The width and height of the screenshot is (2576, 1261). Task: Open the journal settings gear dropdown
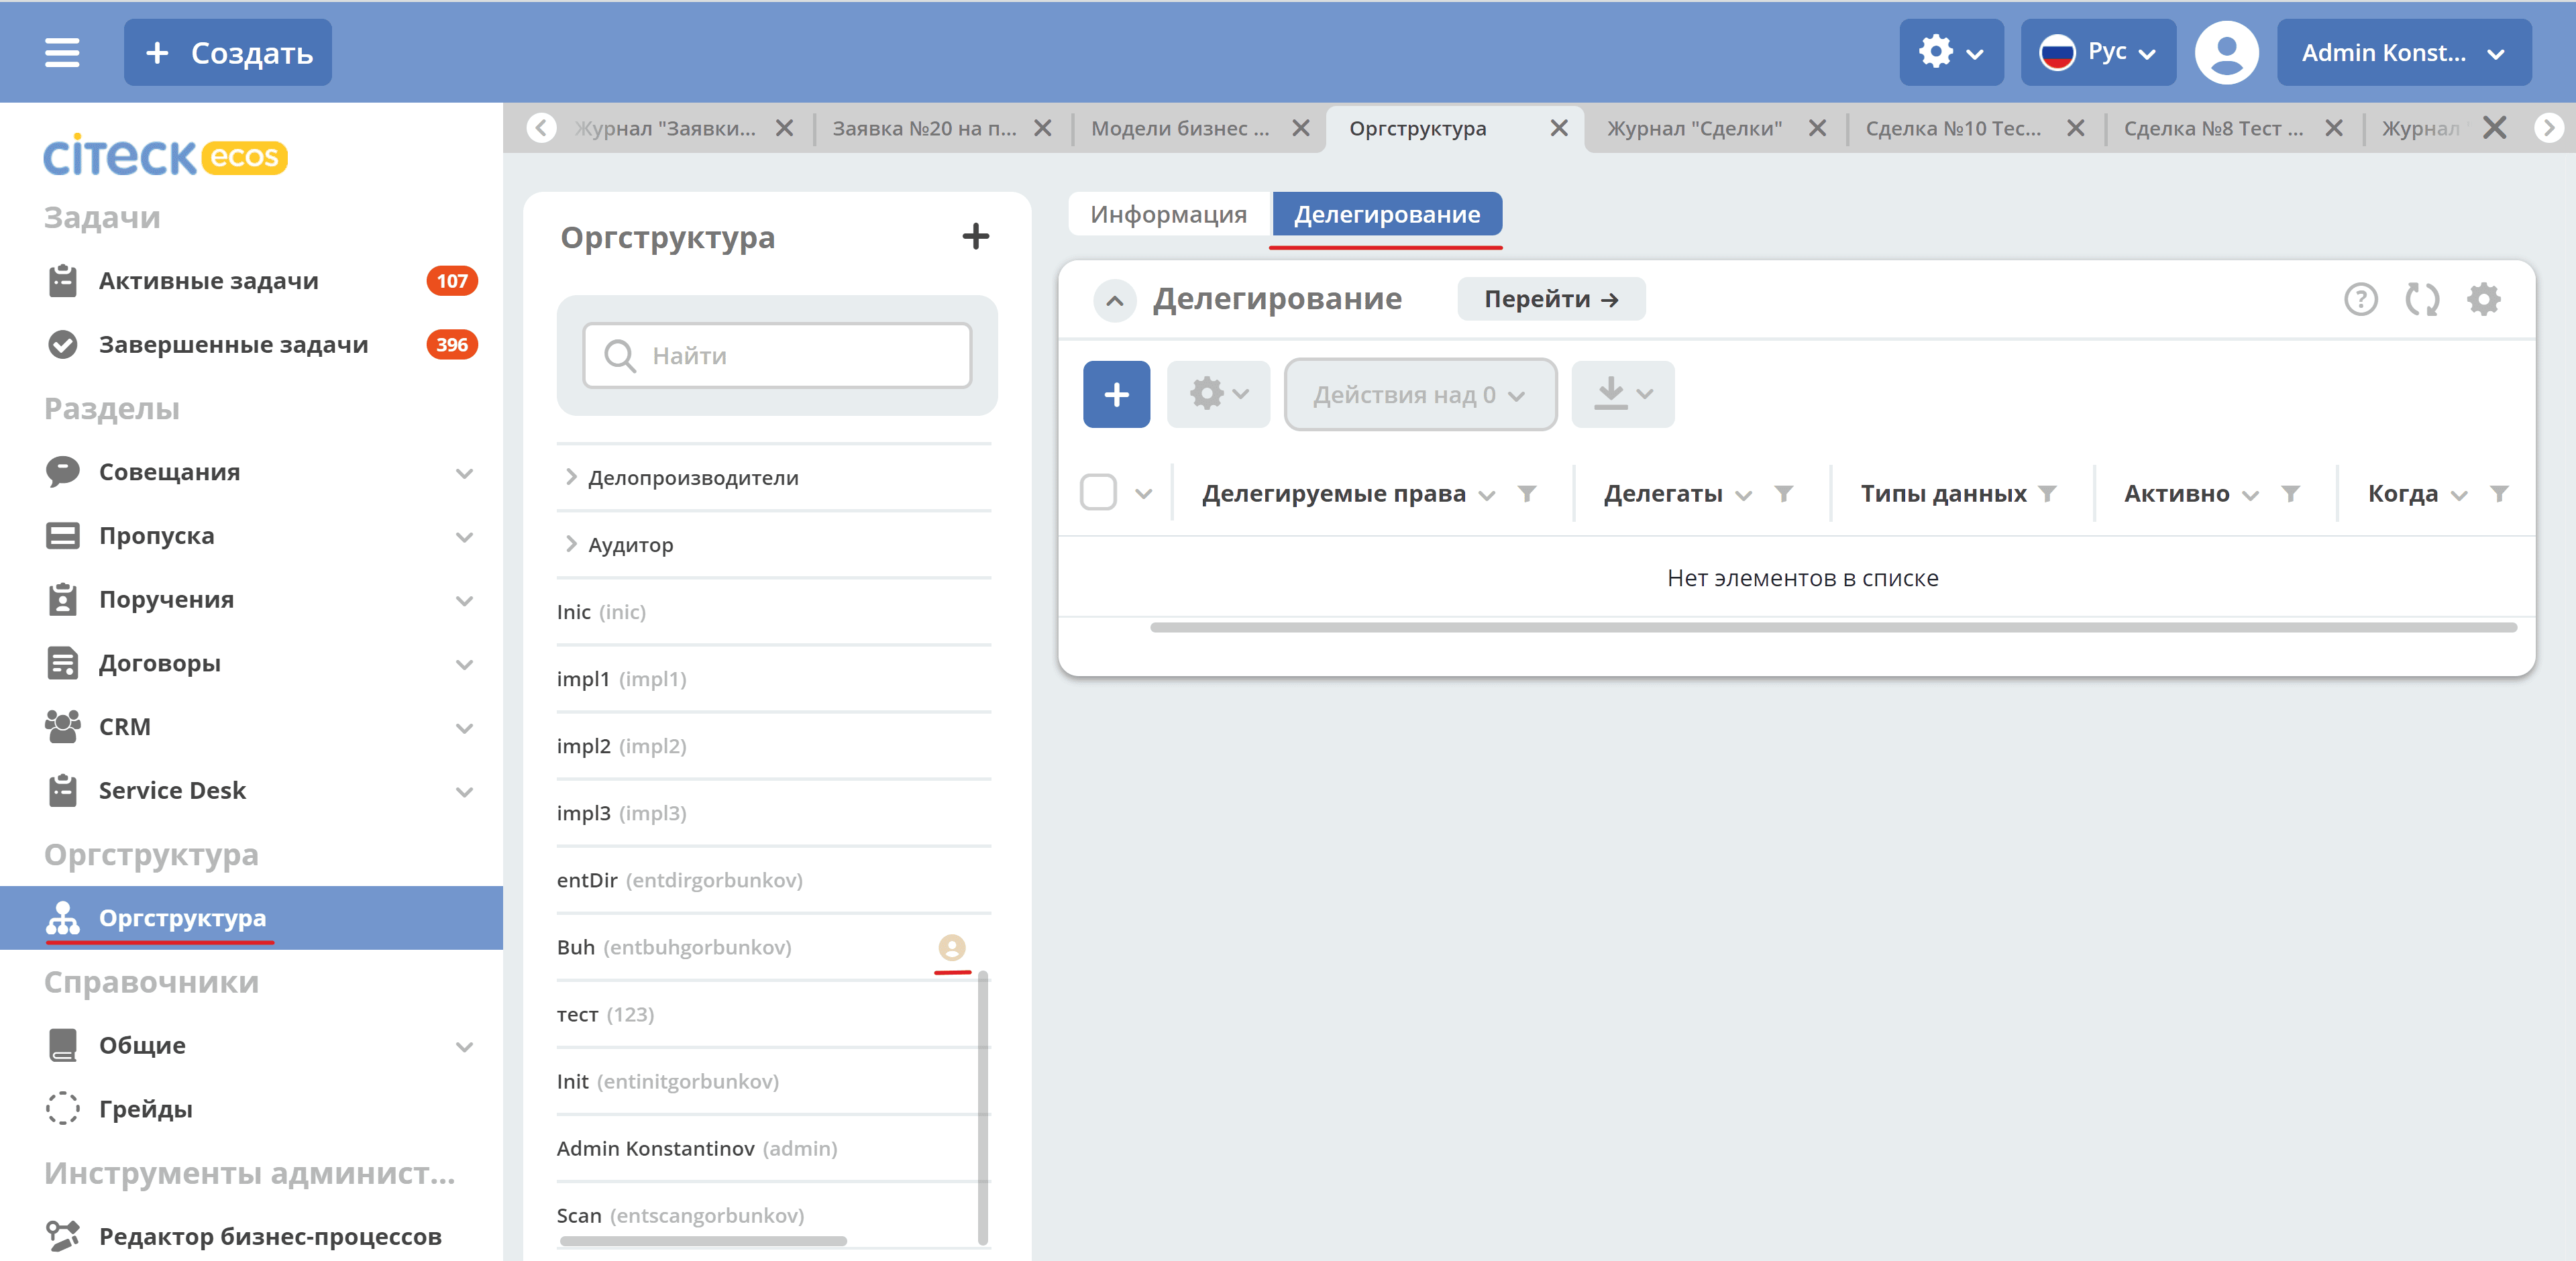pyautogui.click(x=1218, y=394)
